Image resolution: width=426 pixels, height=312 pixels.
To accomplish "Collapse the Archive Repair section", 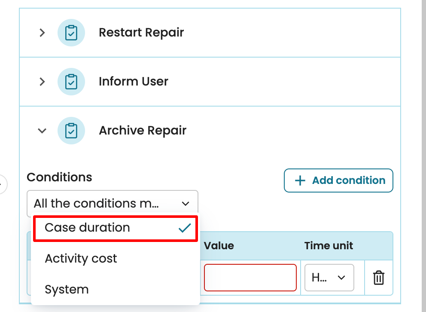I will point(42,131).
